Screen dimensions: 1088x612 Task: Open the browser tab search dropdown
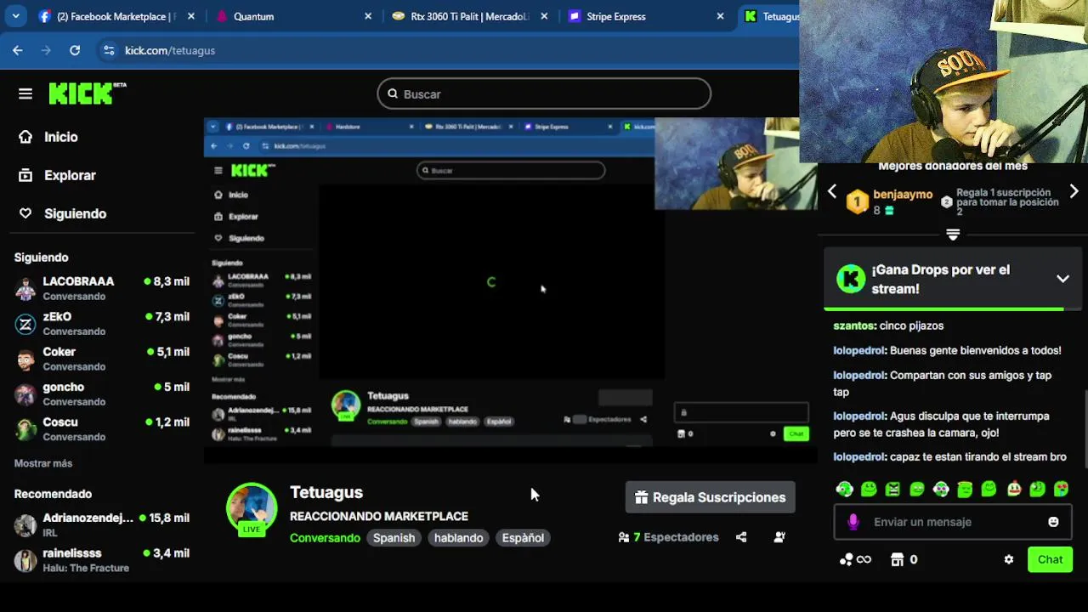click(x=15, y=16)
